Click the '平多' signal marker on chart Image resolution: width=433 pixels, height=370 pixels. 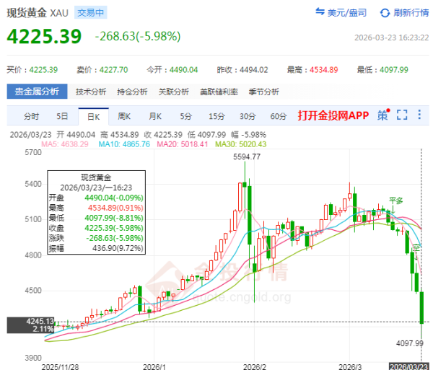click(x=395, y=199)
